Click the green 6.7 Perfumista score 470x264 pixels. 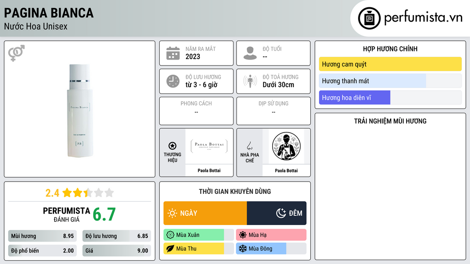(x=104, y=214)
